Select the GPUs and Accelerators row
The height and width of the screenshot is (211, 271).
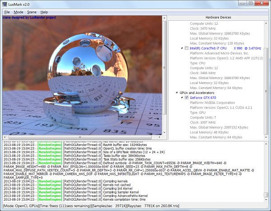pyautogui.click(x=197, y=93)
